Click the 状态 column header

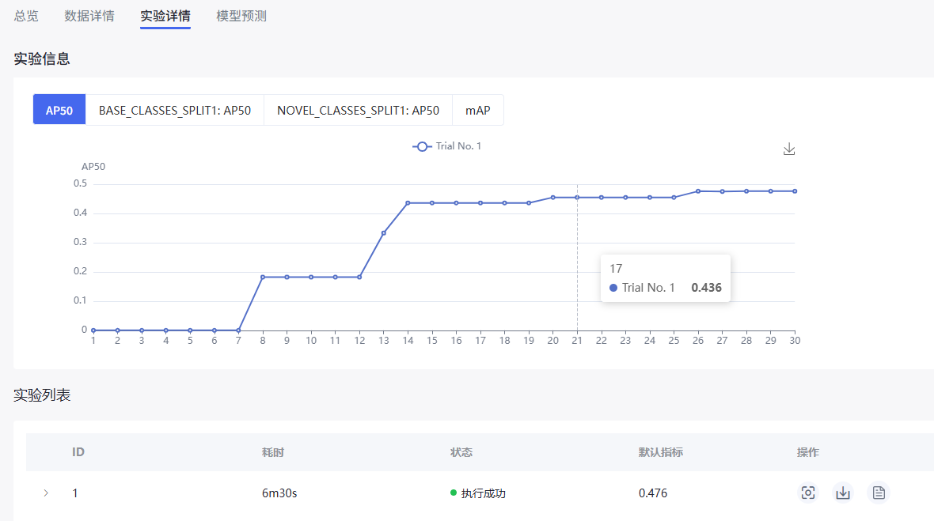pos(461,452)
